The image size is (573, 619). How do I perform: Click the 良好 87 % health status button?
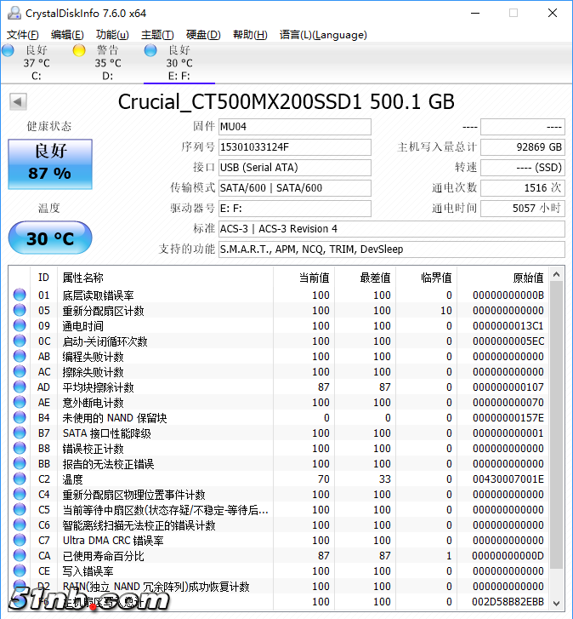[49, 163]
